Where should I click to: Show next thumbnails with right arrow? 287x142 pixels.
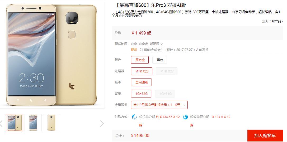[x=102, y=124]
